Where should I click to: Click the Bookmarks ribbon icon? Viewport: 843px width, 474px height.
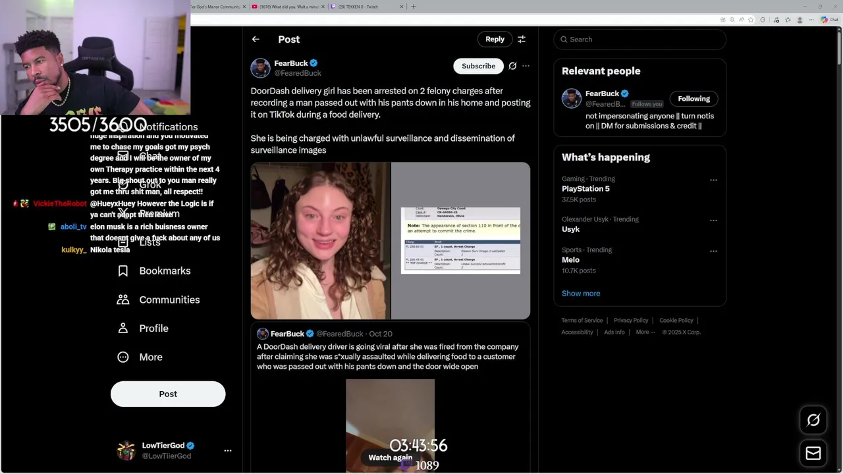pyautogui.click(x=123, y=271)
